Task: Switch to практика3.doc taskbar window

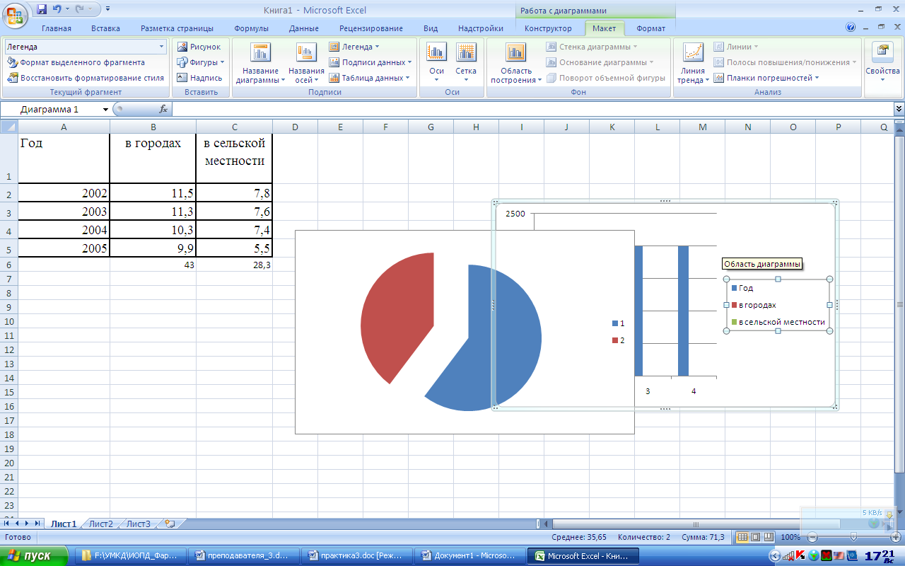Action: click(x=357, y=555)
